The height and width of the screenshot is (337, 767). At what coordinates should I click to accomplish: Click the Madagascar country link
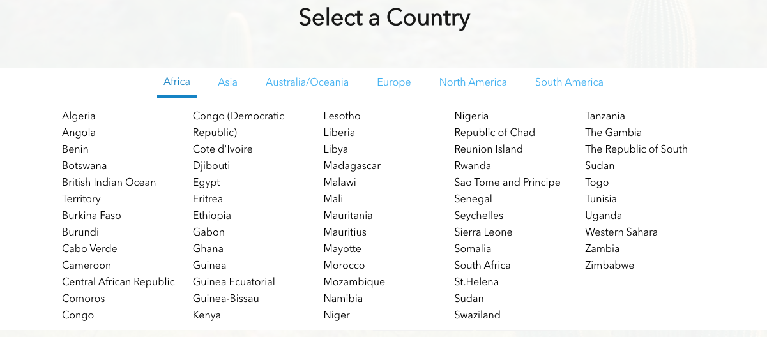tap(352, 166)
